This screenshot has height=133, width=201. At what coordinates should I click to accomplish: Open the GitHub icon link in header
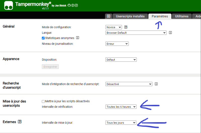[69, 5]
